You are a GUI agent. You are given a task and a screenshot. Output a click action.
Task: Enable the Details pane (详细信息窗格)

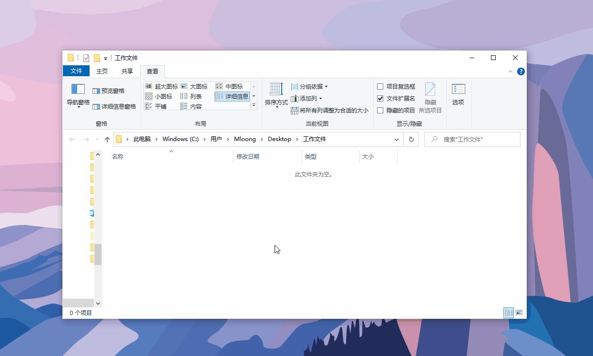pyautogui.click(x=114, y=106)
